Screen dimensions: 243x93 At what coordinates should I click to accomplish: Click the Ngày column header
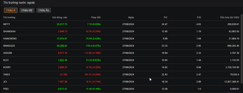click(x=131, y=17)
